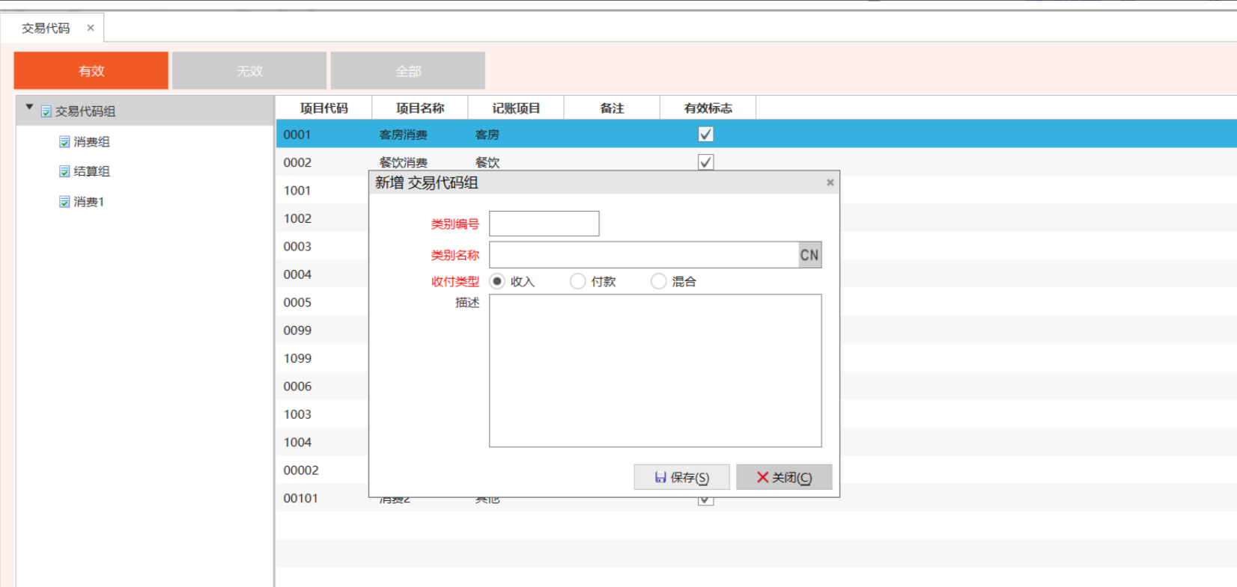Collapse the 交易代码组 tree root
This screenshot has height=587, width=1237.
pos(30,108)
